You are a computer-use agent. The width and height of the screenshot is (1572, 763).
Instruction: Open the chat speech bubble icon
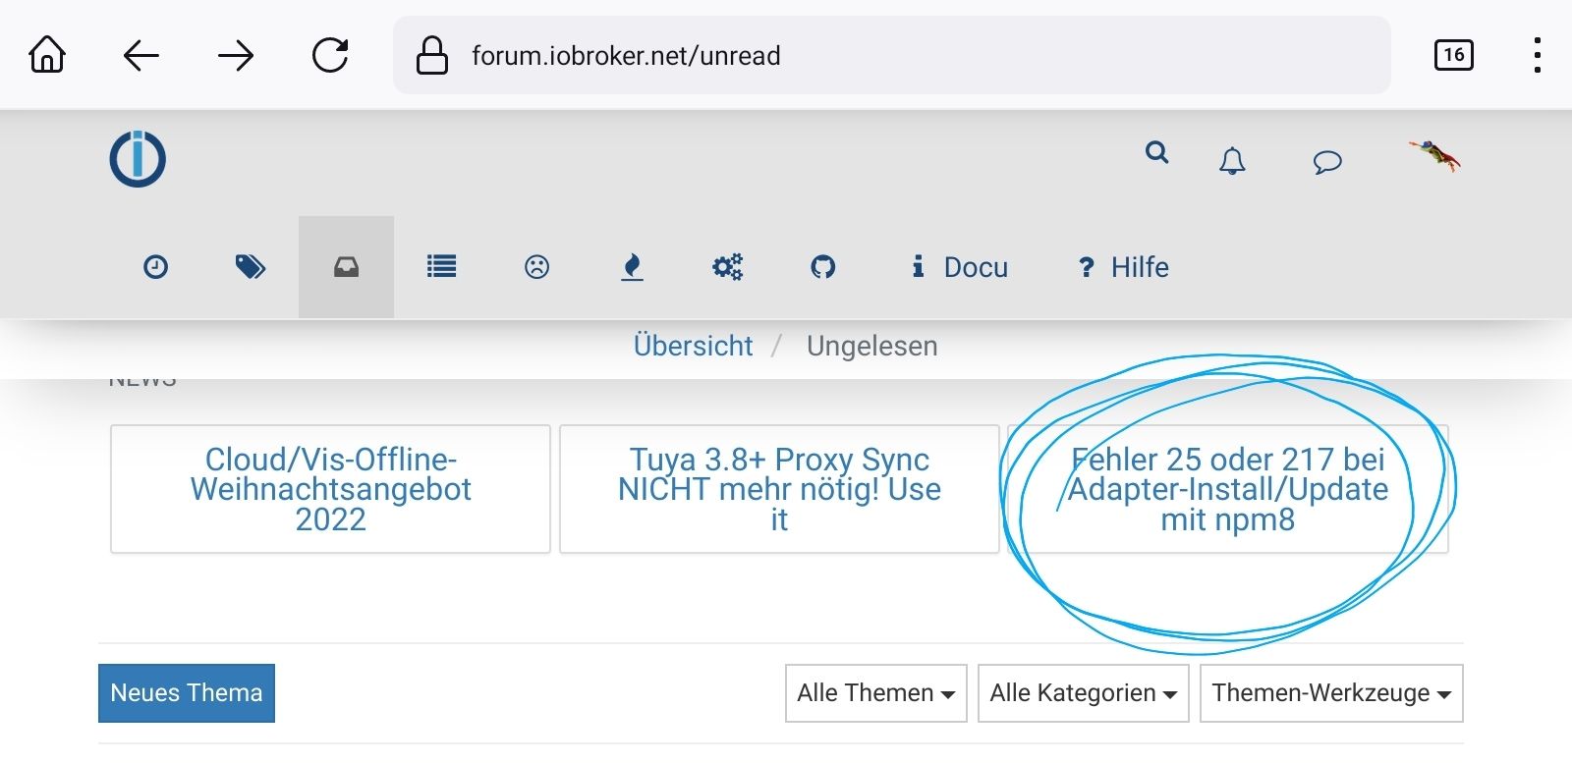coord(1326,161)
